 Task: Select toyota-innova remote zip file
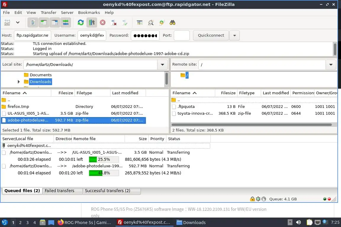254,113
